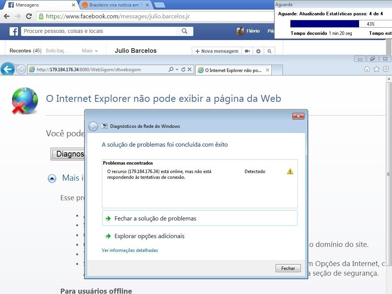This screenshot has width=392, height=294.
Task: Select the Recentes (46) messages tab
Action: [26, 51]
